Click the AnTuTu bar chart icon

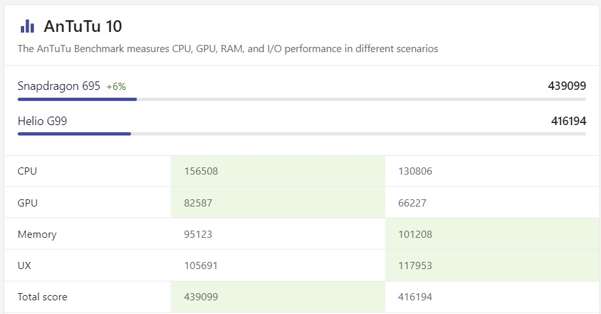pos(27,26)
